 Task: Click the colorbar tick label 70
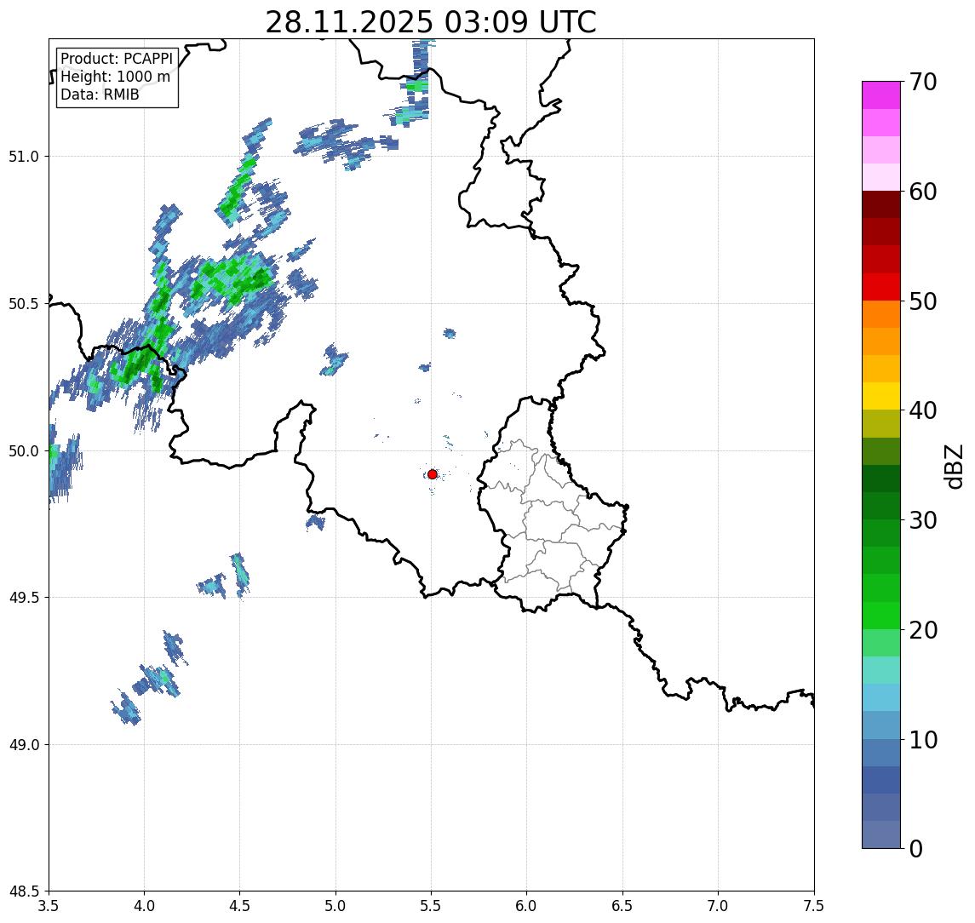(x=922, y=82)
